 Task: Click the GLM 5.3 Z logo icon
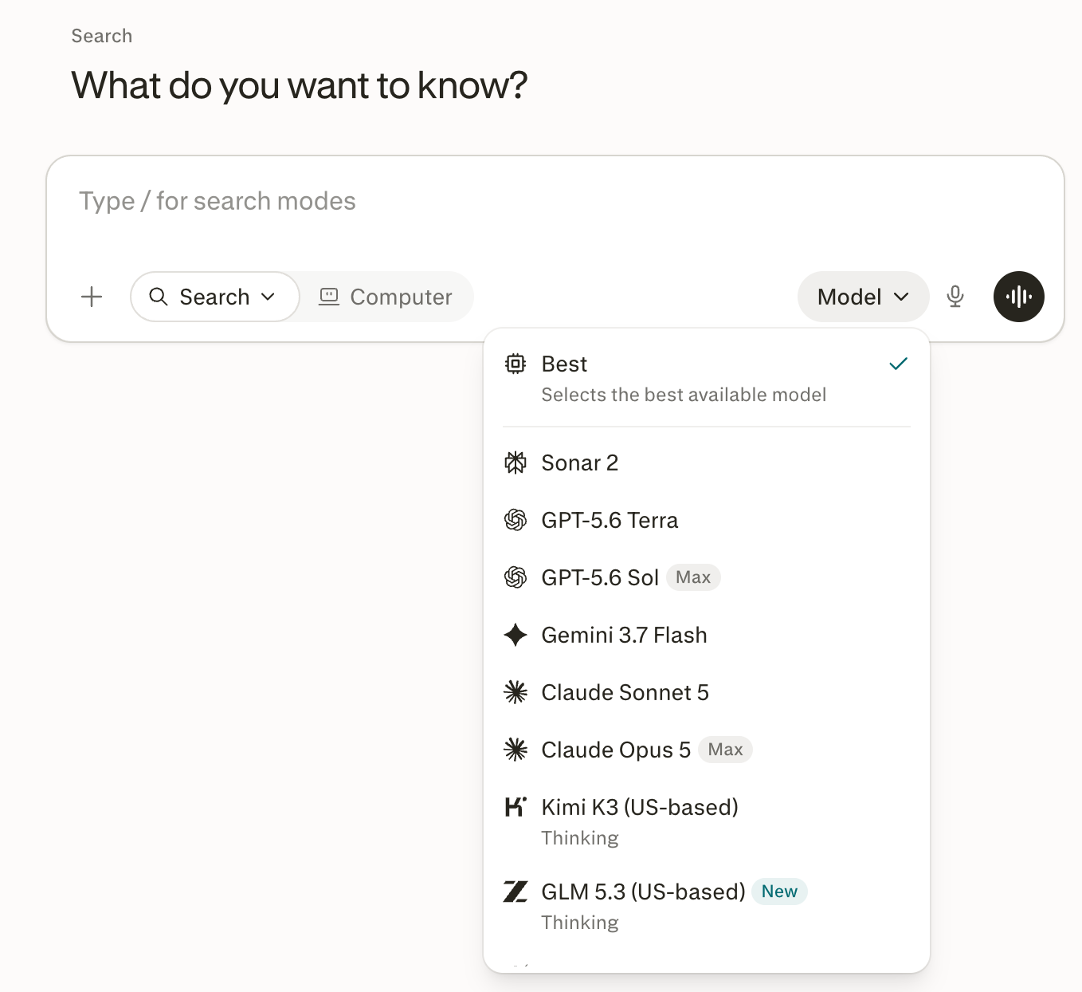click(x=516, y=892)
